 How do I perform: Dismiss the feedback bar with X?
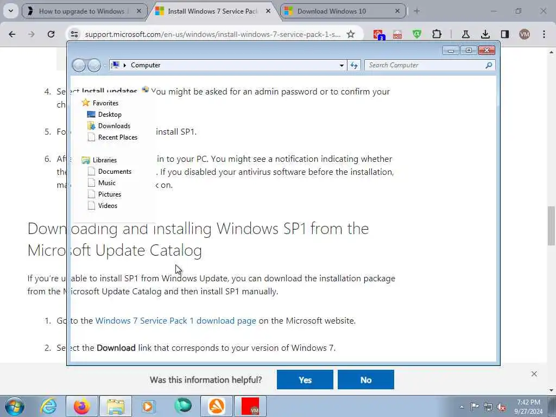tap(534, 374)
